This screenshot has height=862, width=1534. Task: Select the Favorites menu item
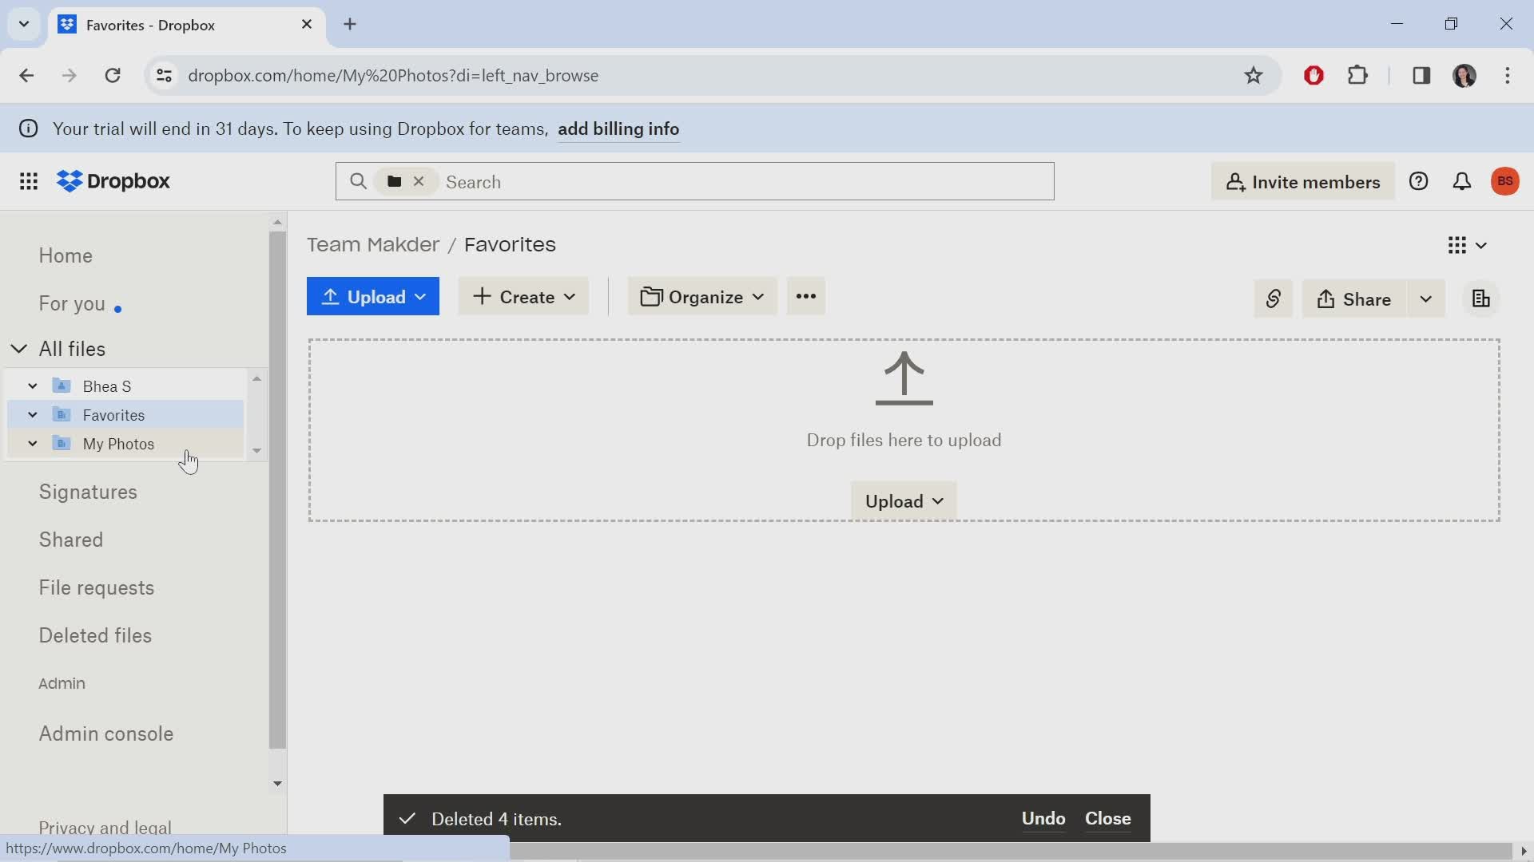click(x=115, y=413)
